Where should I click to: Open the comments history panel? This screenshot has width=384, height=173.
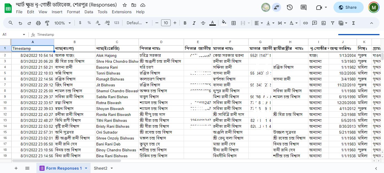(304, 8)
